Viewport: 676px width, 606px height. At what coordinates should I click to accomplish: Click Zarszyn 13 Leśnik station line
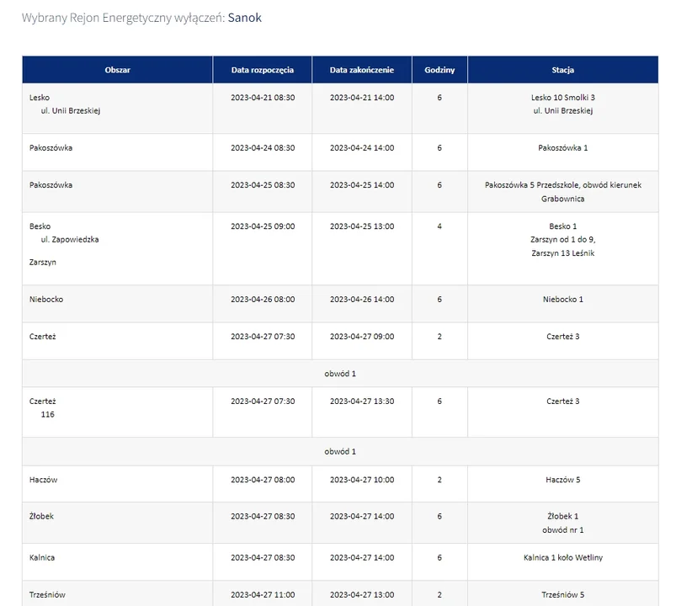[x=562, y=253]
